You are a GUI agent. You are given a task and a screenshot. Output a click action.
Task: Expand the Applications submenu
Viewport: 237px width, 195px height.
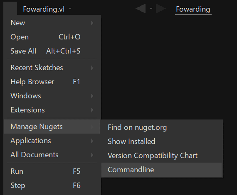pos(52,141)
